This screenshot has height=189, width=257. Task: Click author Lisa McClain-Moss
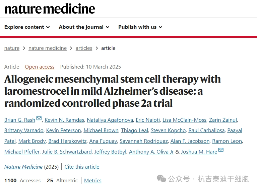point(184,120)
